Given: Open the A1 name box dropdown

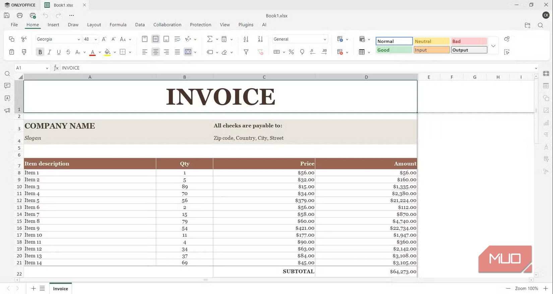Looking at the screenshot, I should pyautogui.click(x=47, y=68).
